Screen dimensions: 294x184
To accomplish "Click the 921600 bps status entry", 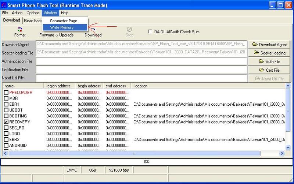I will coord(119,170).
